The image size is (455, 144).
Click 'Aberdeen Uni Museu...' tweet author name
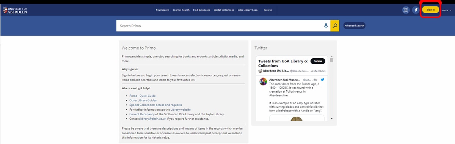285,80
